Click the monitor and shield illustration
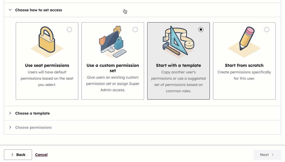This screenshot has height=162, width=285. tap(112, 41)
